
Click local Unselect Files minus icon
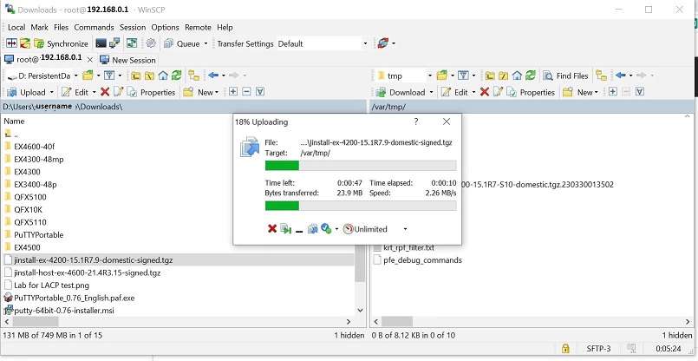coord(246,92)
